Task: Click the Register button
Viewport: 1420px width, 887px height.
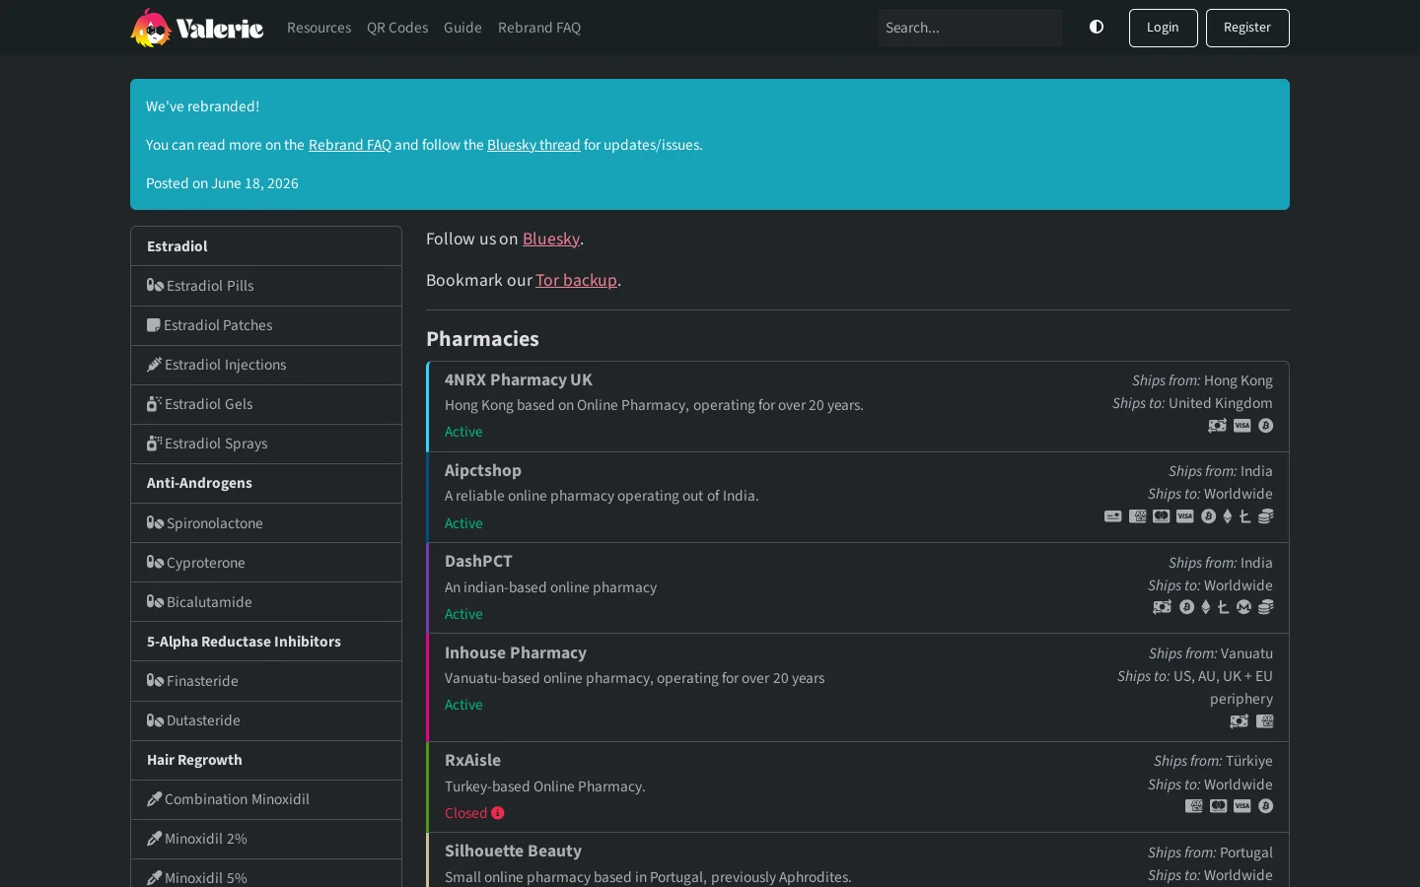Action: [x=1247, y=28]
